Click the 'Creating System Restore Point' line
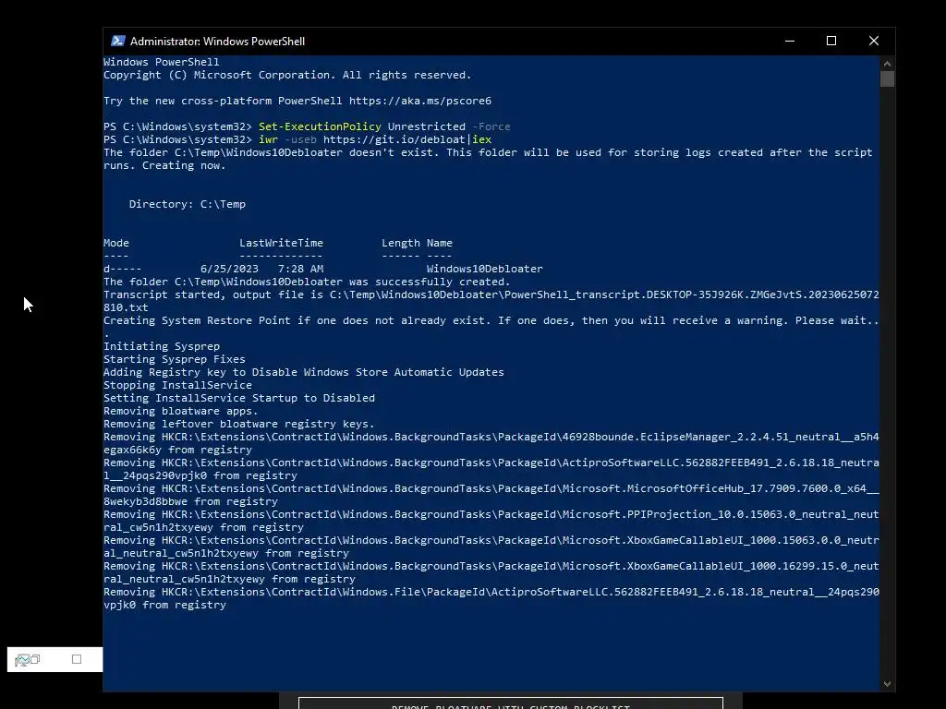Screen dimensions: 946x709 pos(491,327)
